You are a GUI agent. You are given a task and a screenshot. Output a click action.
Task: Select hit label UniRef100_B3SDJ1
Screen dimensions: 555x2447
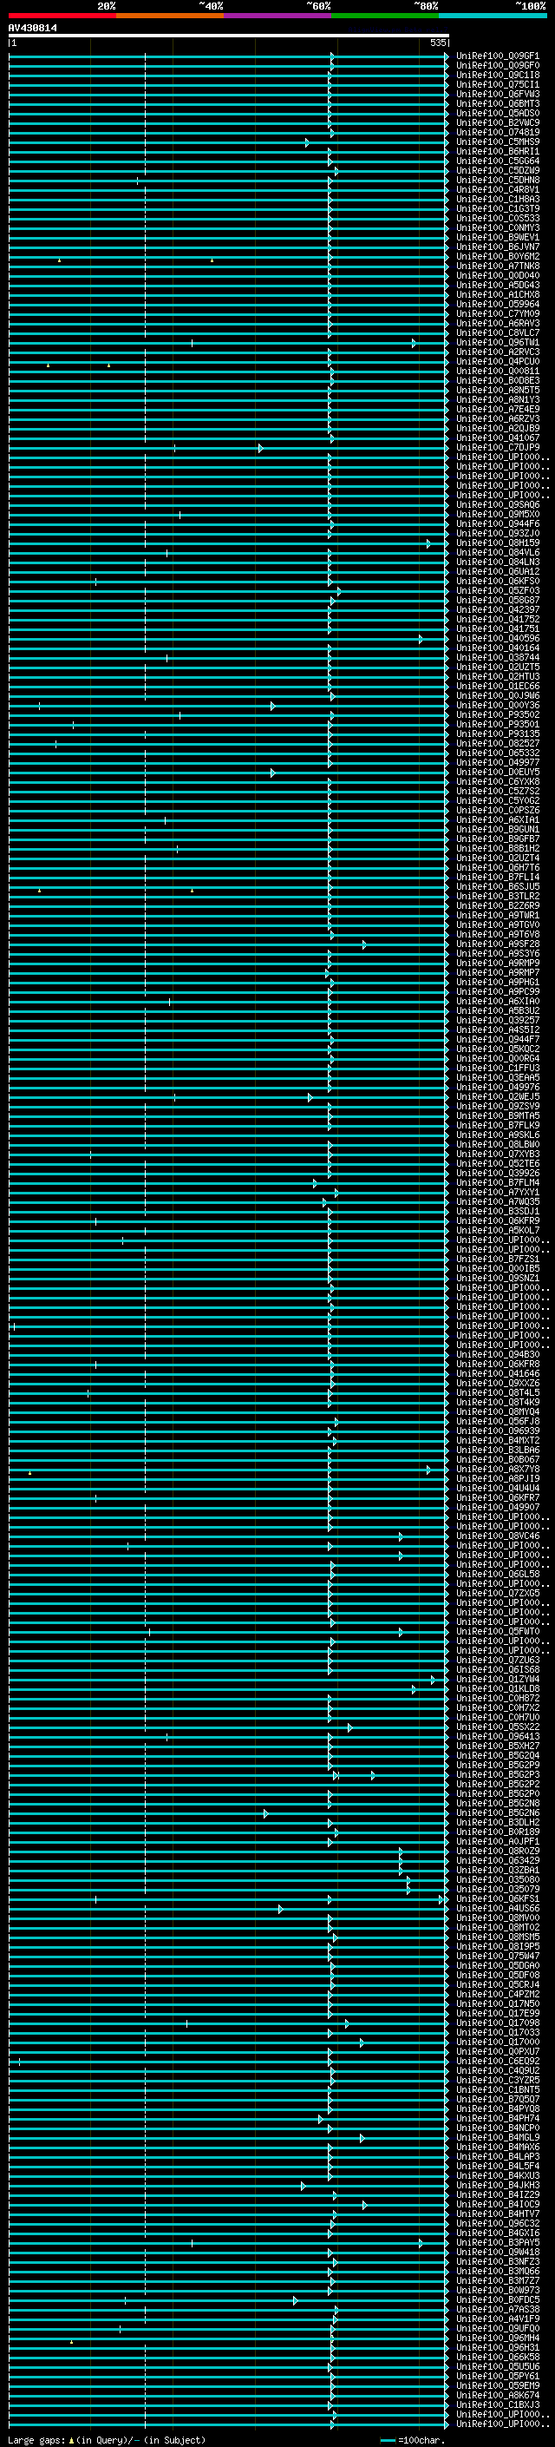tap(498, 1211)
